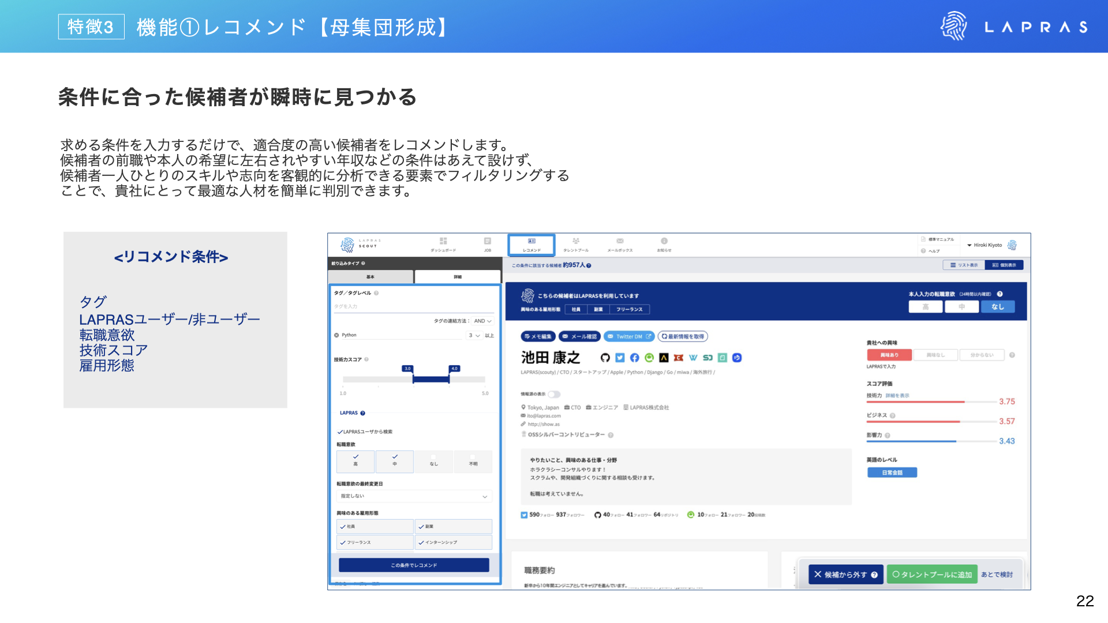Image resolution: width=1108 pixels, height=623 pixels.
Task: Open the ヘルプ link
Action: 931,251
